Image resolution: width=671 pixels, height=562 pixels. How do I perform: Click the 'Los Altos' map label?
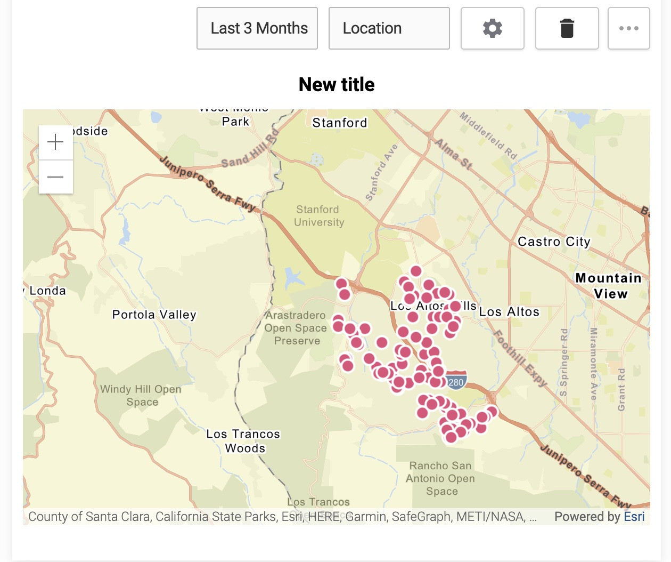pos(510,312)
